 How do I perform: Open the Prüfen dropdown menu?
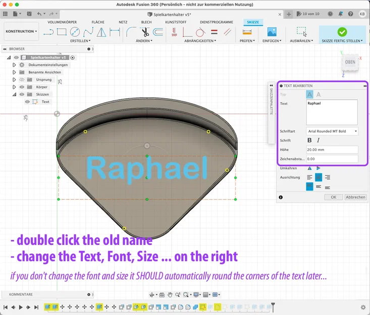click(247, 41)
